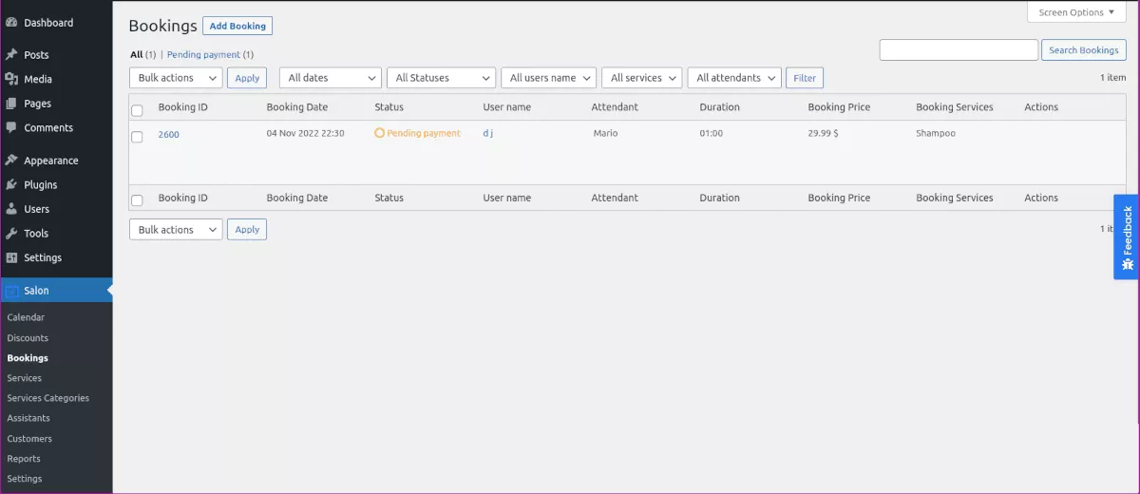The width and height of the screenshot is (1140, 494).
Task: Click the Appearance paintbrush icon
Action: 11,161
